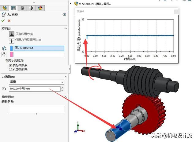Image resolution: width=196 pixels, height=142 pixels.
Task: Click the reverse direction arrow icon
Action: (x=4, y=54)
